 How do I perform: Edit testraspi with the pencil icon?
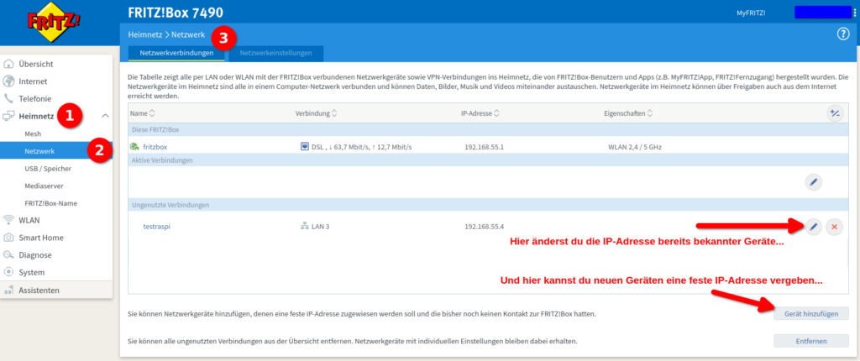(x=813, y=227)
